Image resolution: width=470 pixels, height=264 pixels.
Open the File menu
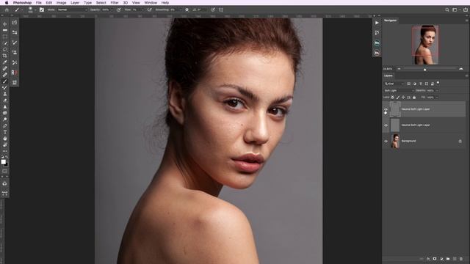39,2
